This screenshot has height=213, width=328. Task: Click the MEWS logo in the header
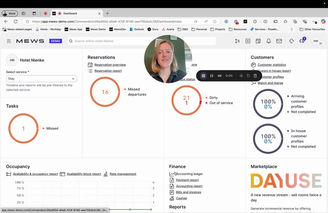tap(30, 41)
